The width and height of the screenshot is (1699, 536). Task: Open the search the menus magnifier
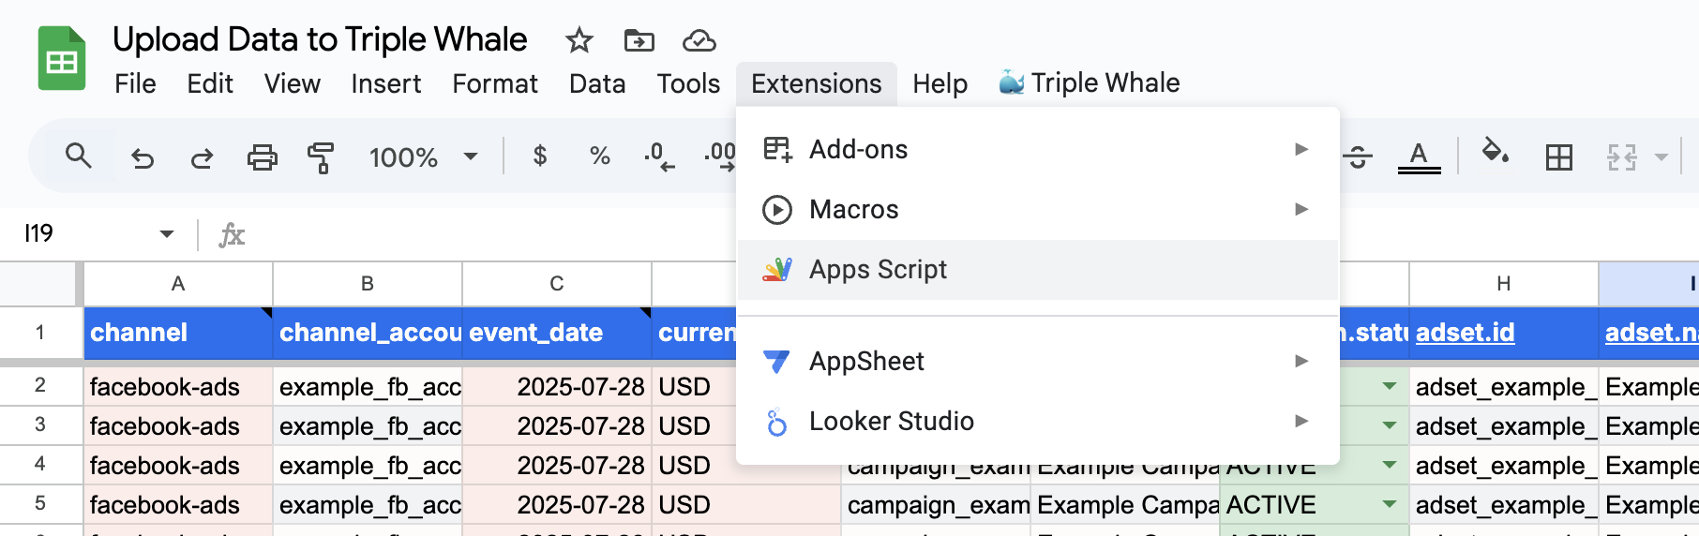coord(79,156)
